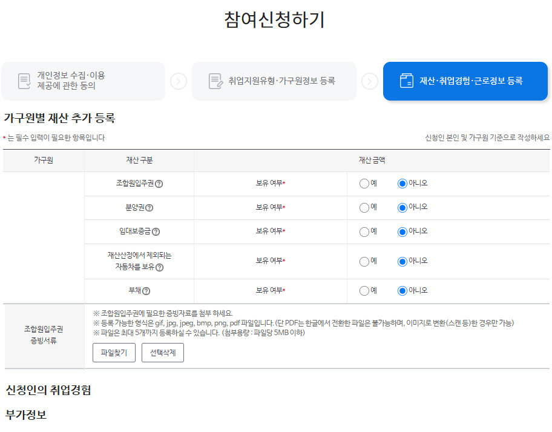This screenshot has width=552, height=432.
Task: Select 예 for 임대보증금 보유 여부
Action: point(364,231)
